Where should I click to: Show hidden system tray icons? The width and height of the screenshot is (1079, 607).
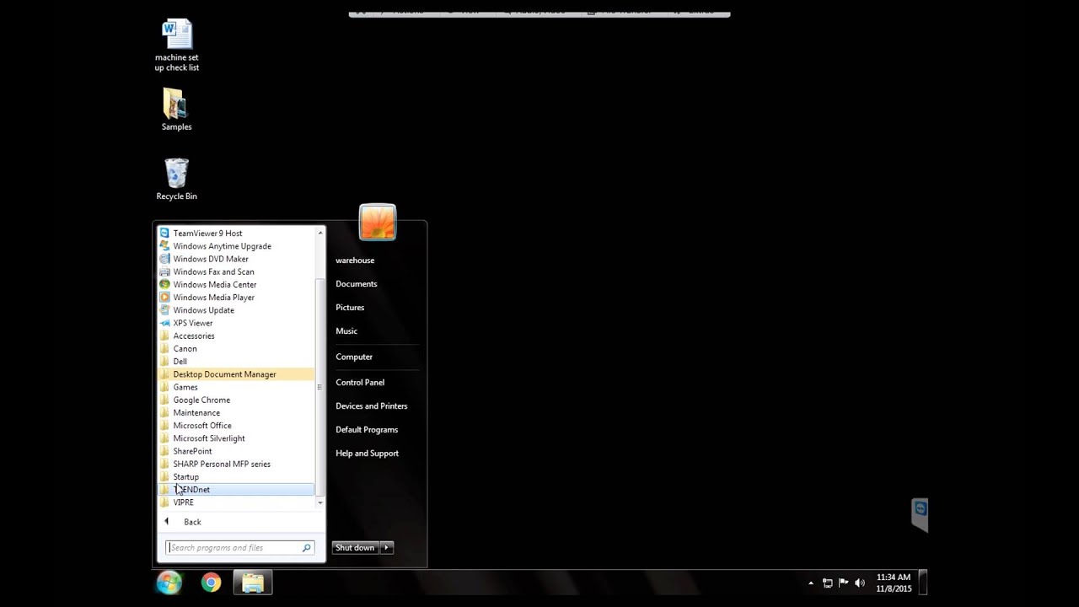[x=811, y=583]
